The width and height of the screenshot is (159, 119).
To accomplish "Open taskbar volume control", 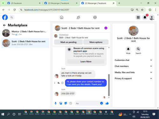I will 134,116.
